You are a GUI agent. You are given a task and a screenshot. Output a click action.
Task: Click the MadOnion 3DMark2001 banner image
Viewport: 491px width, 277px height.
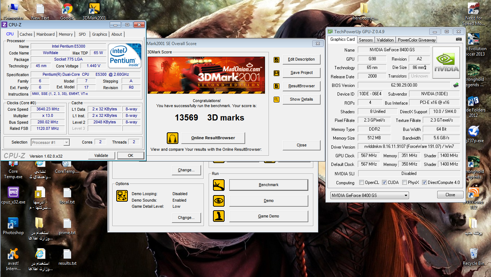(206, 75)
